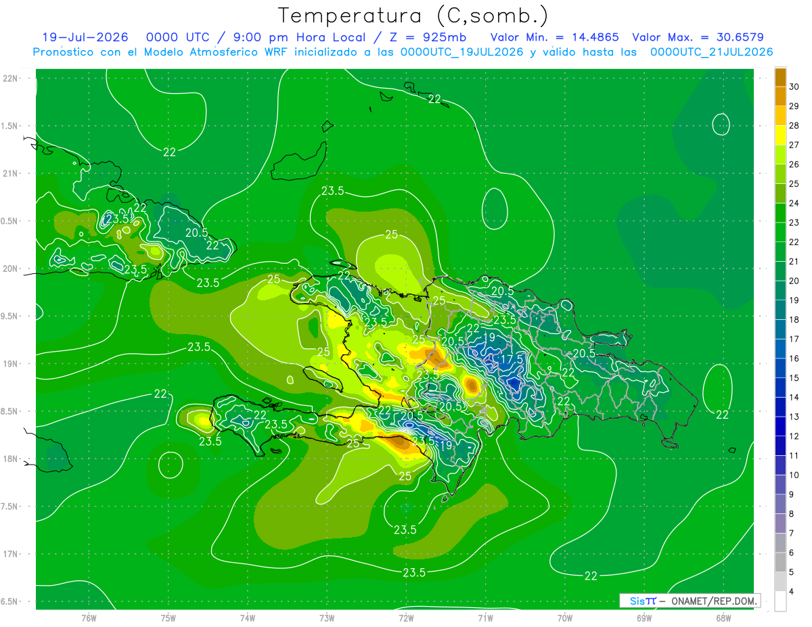
Task: Click the "1.5N" latitude axis label
Action: [10, 126]
